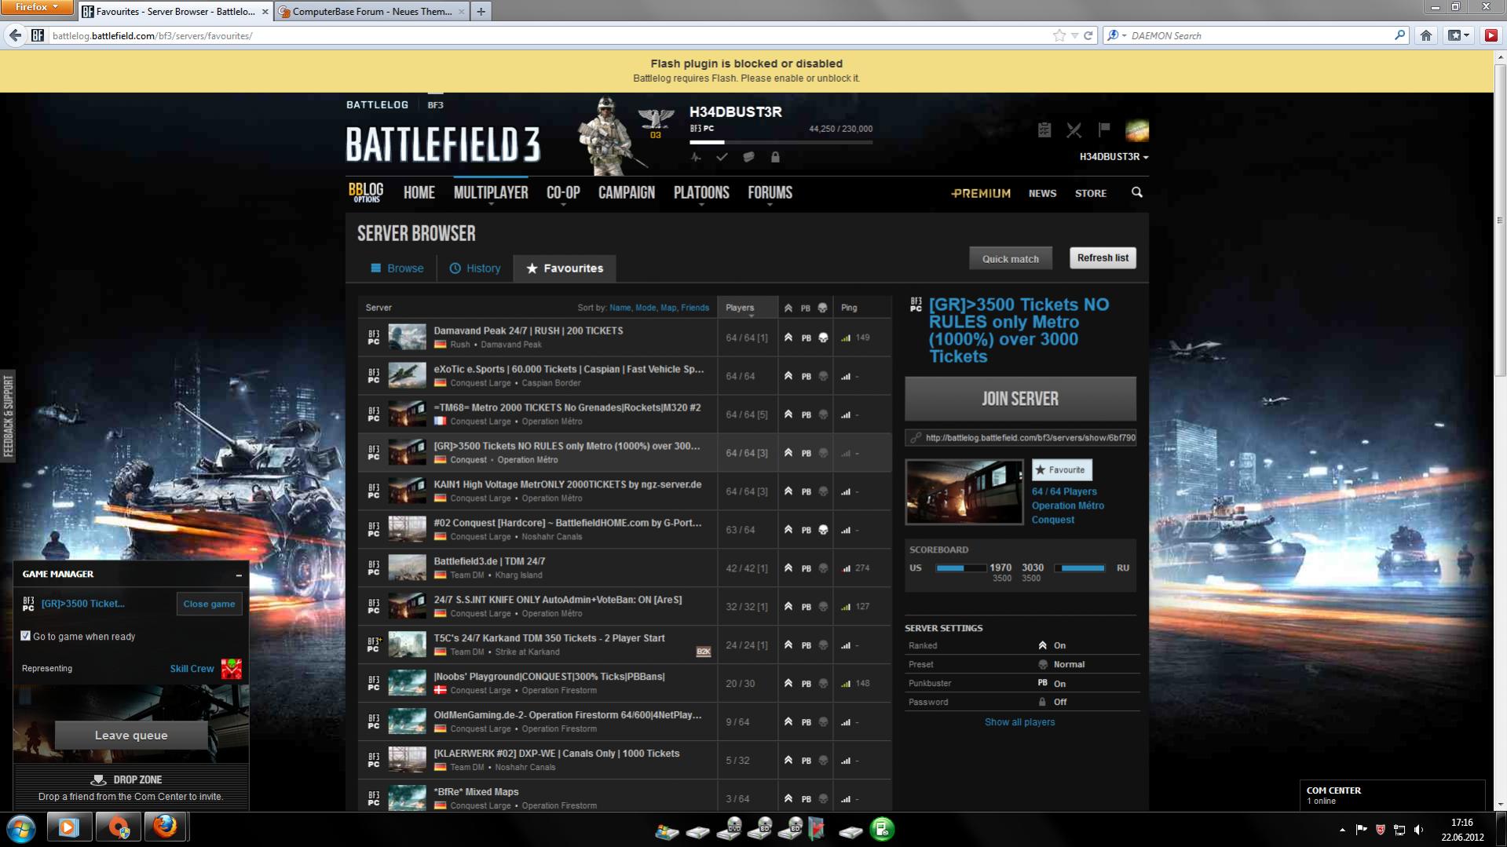Click the notifications clipboard icon in header

[1044, 130]
